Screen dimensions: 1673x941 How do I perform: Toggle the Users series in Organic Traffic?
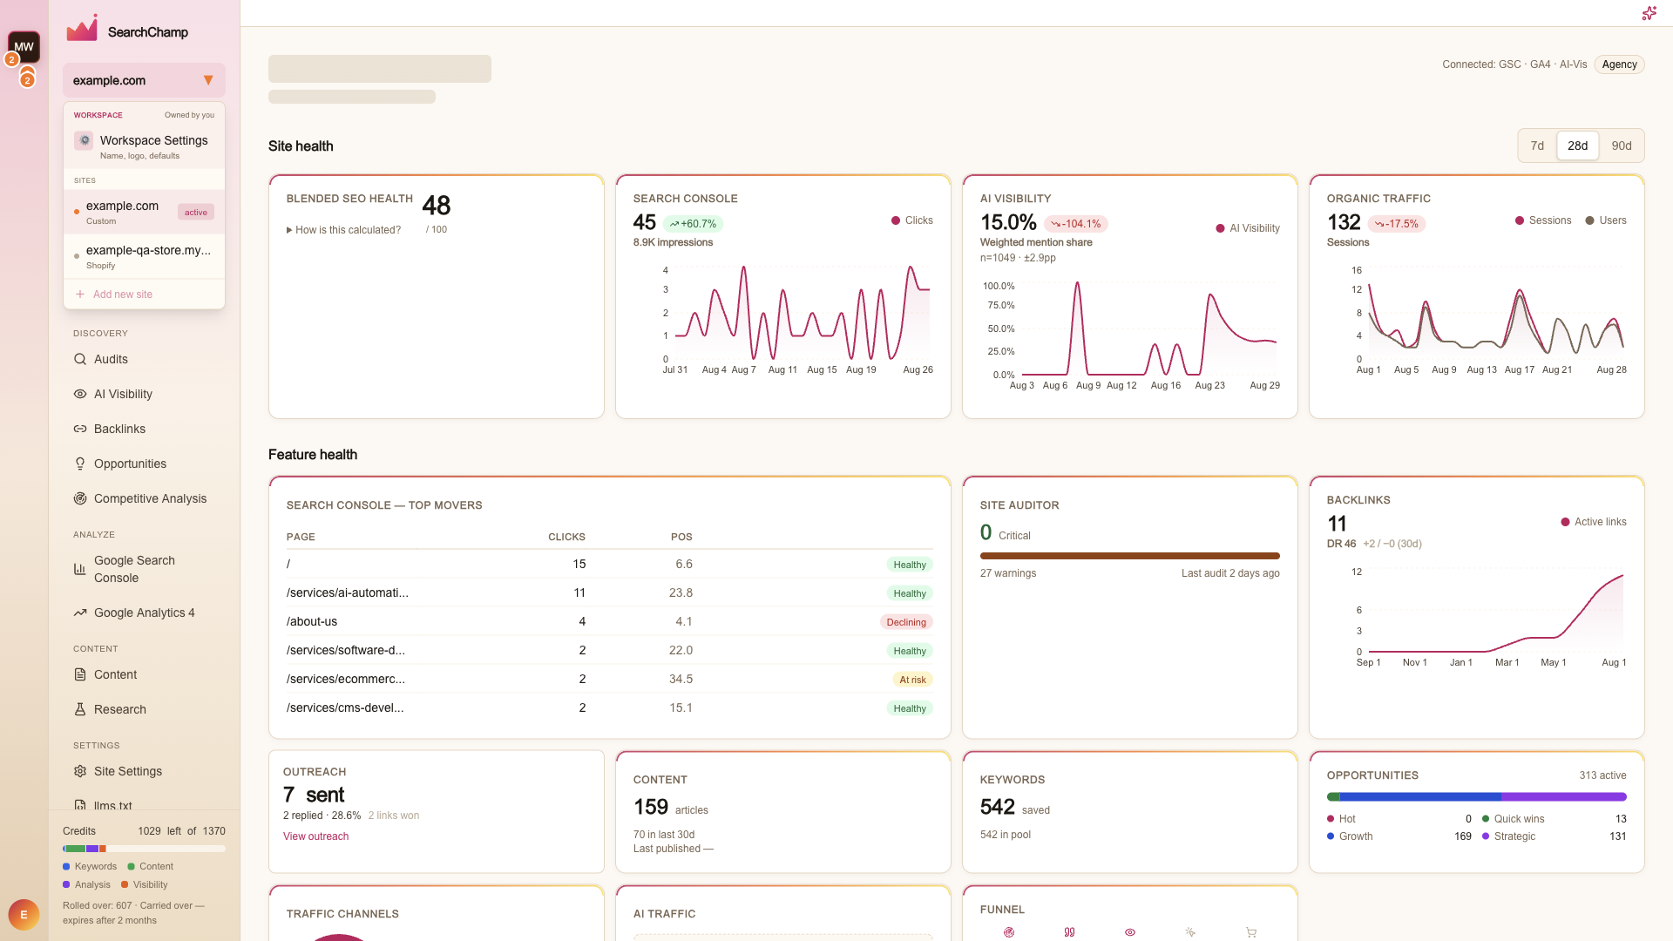[1606, 220]
